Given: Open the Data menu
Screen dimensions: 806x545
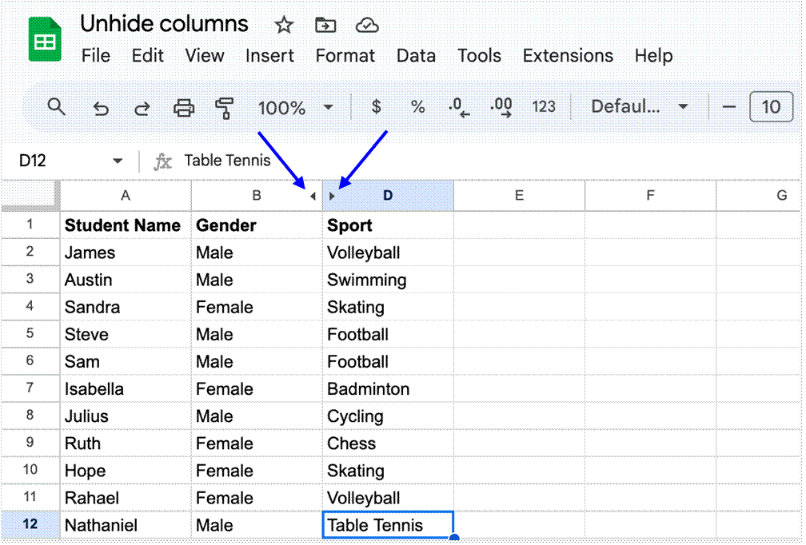Looking at the screenshot, I should tap(416, 56).
